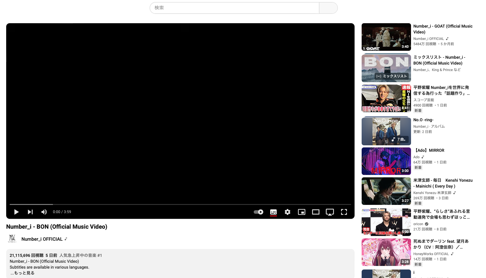Open the BON mix list thumbnail

pos(386,68)
